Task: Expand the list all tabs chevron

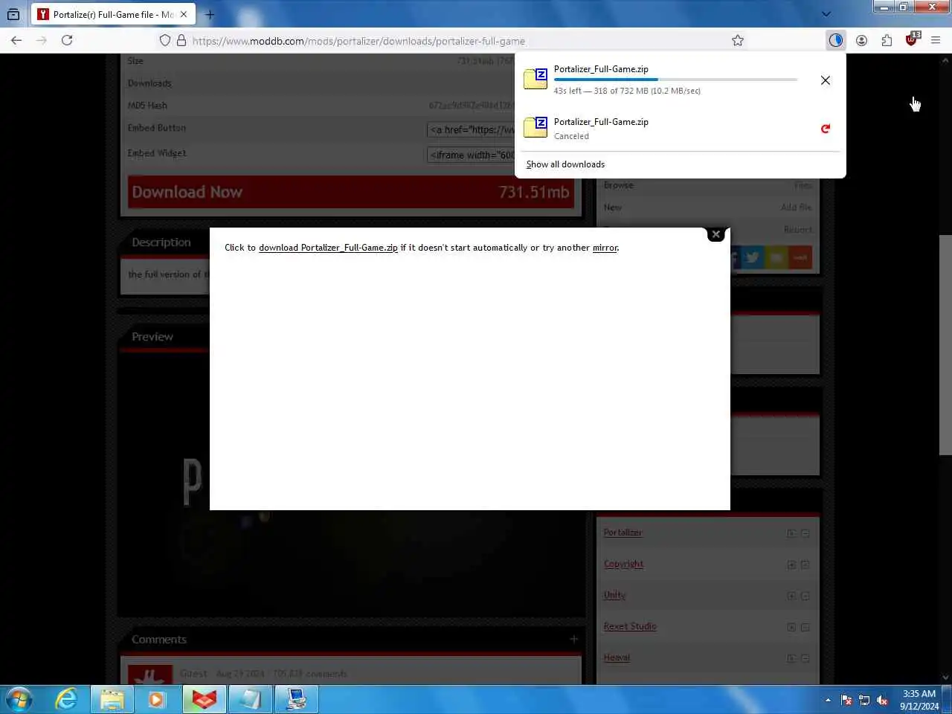Action: click(826, 14)
